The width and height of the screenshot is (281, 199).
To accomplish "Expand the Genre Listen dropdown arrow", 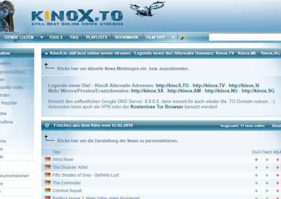I will click(x=42, y=37).
